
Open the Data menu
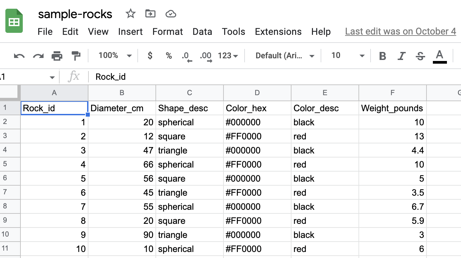(202, 32)
